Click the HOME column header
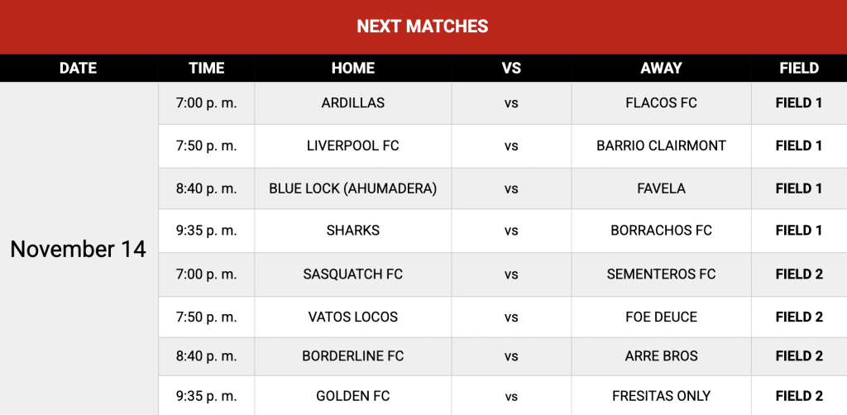This screenshot has width=847, height=415. coord(353,68)
